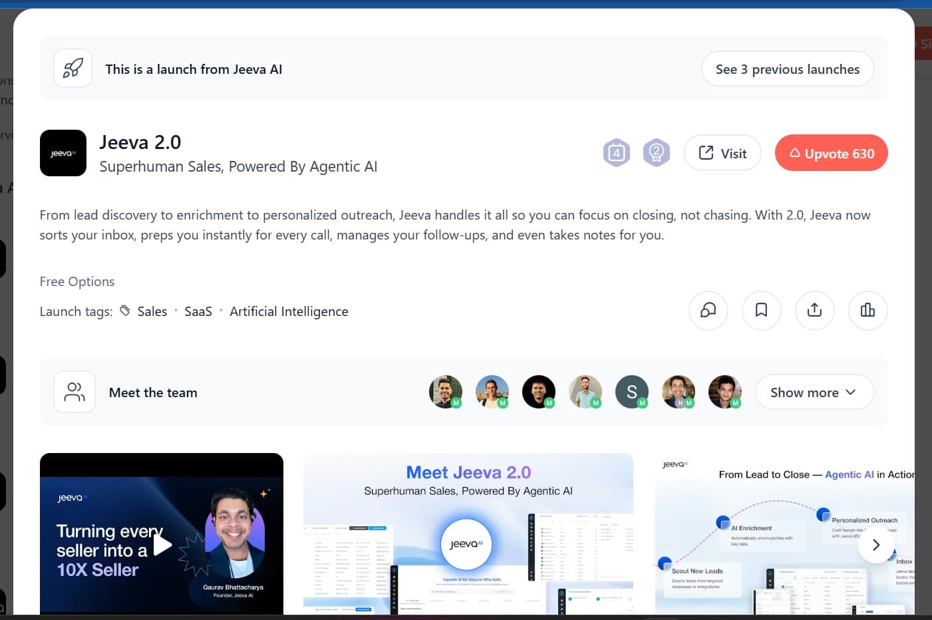Open the See 3 previous launches button
The image size is (932, 620).
click(788, 69)
